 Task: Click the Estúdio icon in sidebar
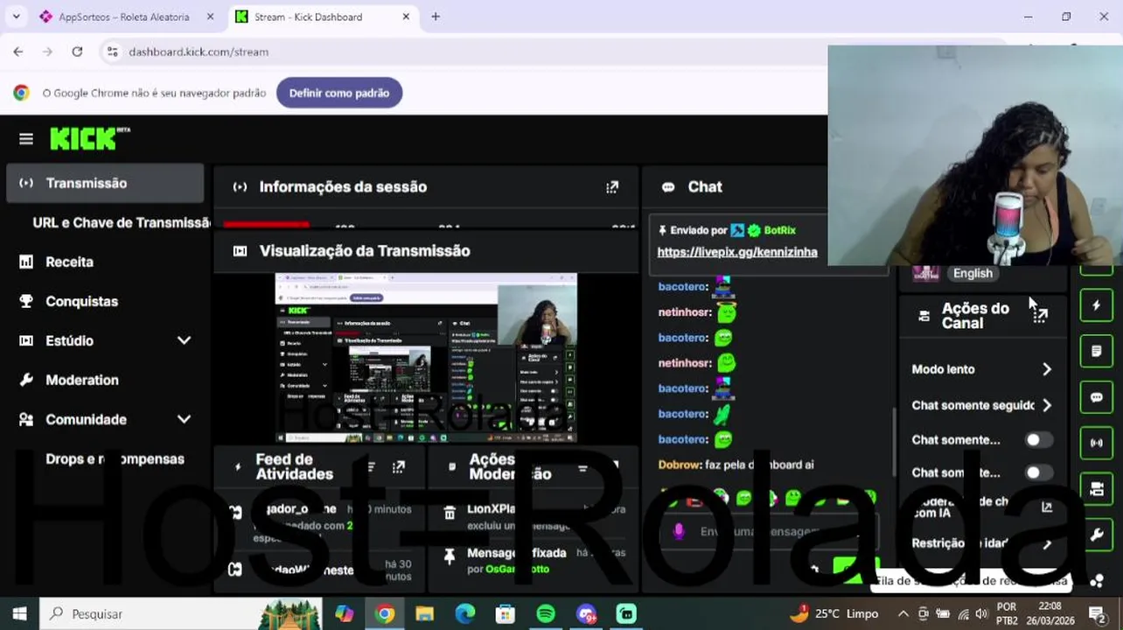[x=26, y=340]
